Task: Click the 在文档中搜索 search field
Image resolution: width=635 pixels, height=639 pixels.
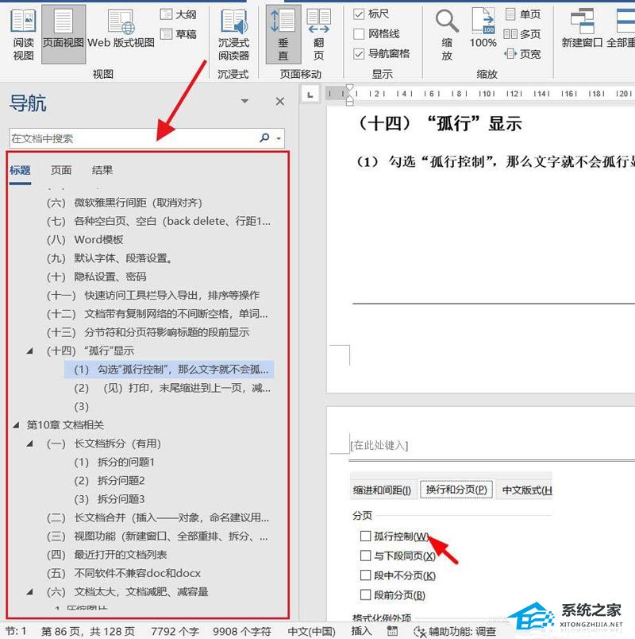Action: [x=133, y=138]
